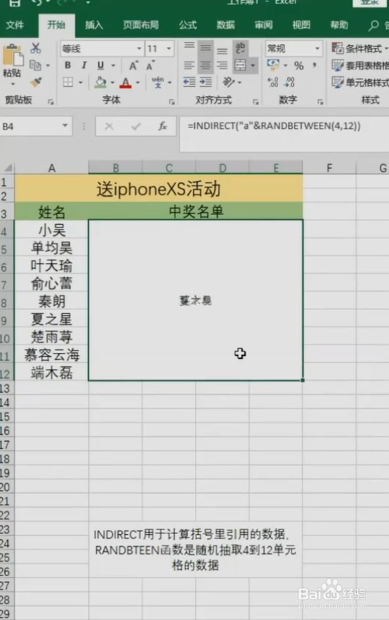This screenshot has height=620, width=389.
Task: Switch to the 审阅 tab
Action: [263, 25]
